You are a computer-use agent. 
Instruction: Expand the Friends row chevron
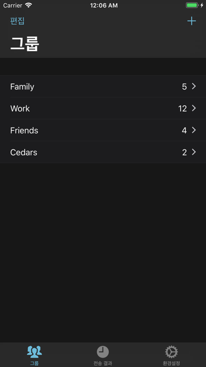tap(194, 130)
